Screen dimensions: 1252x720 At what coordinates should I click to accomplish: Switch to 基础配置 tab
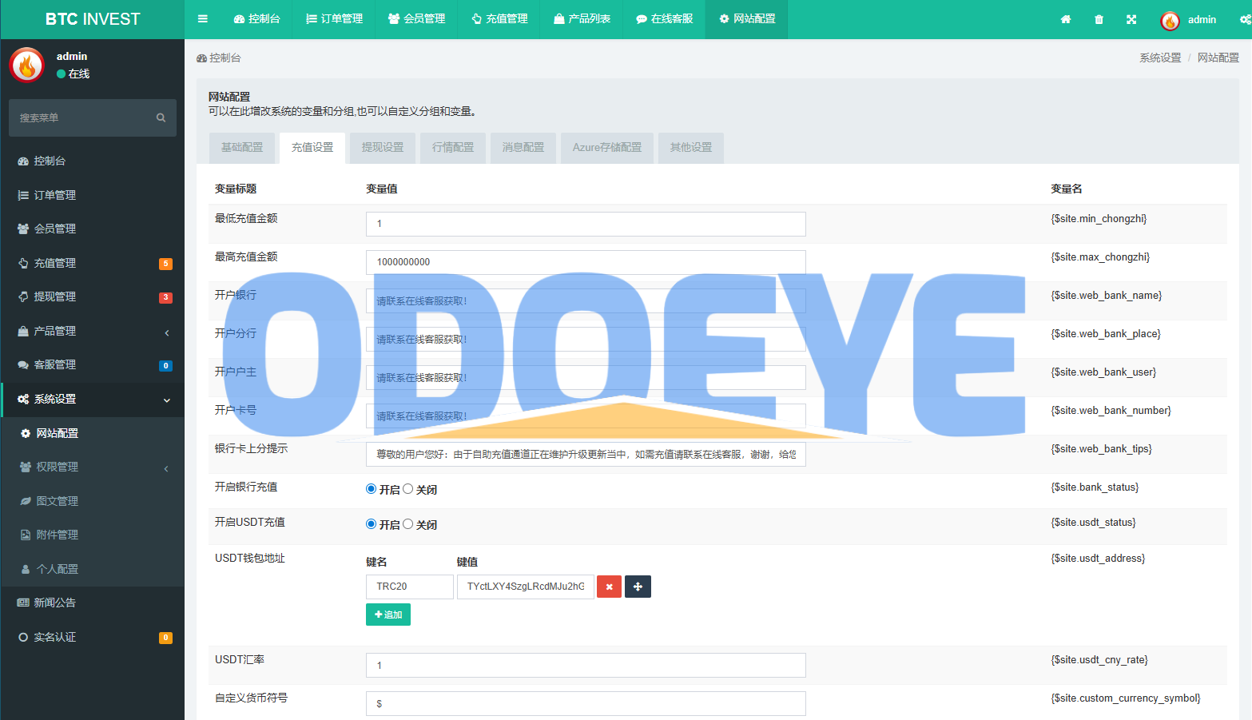tap(242, 148)
